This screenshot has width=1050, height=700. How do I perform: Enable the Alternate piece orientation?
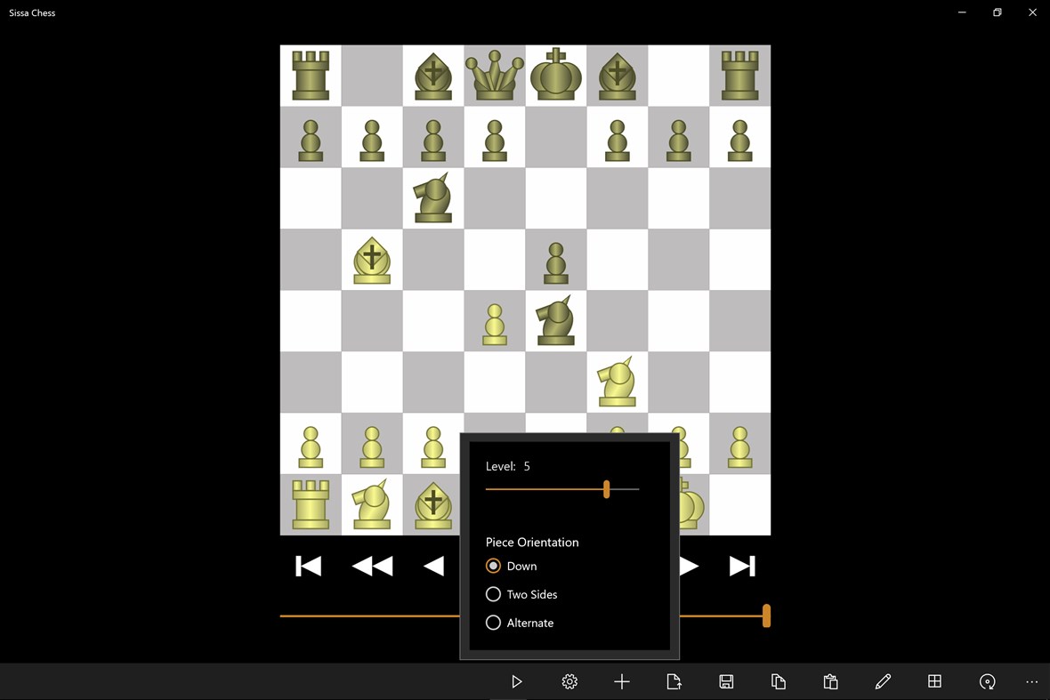click(x=494, y=623)
